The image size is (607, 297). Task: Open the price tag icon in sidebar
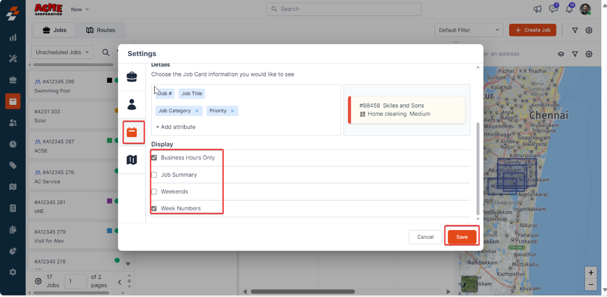click(x=13, y=165)
